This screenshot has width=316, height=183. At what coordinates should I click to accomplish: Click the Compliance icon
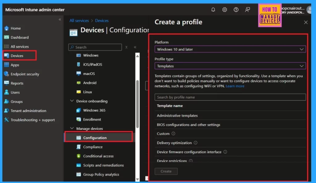coord(79,147)
